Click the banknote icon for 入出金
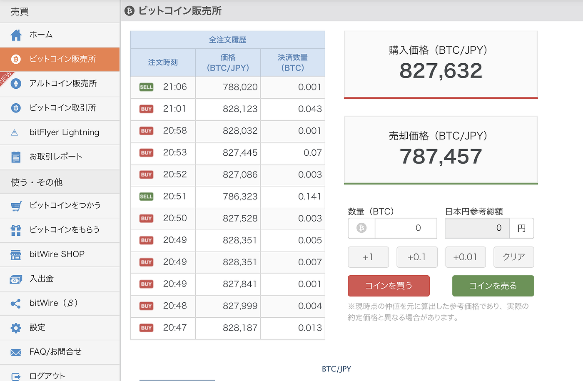Viewport: 583px width, 381px height. pyautogui.click(x=16, y=279)
